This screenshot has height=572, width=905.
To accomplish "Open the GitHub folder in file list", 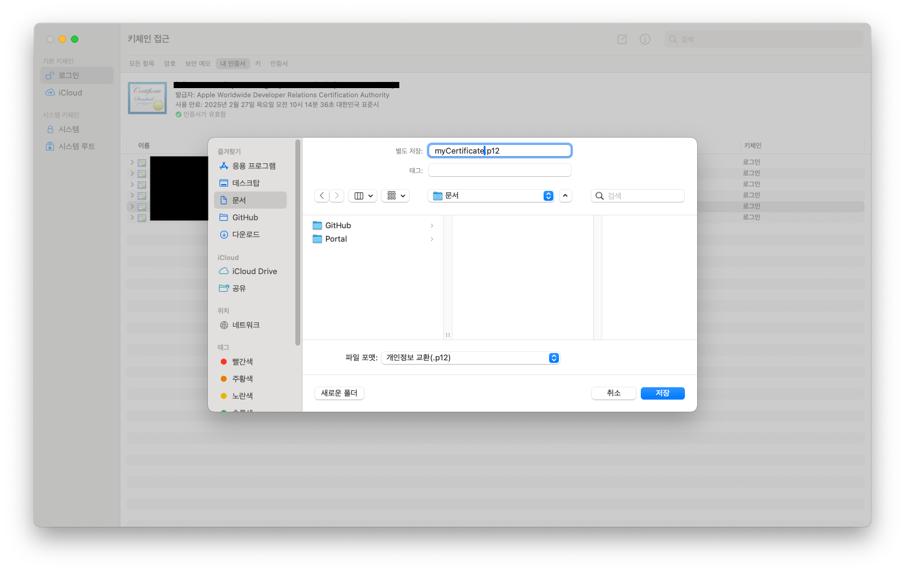I will (373, 225).
